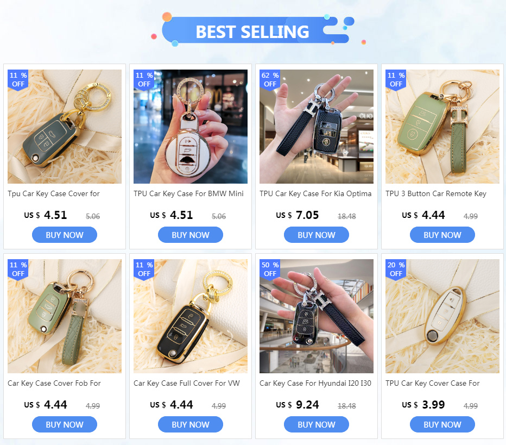
Task: Click the BEST SELLING banner heading
Action: click(x=252, y=32)
